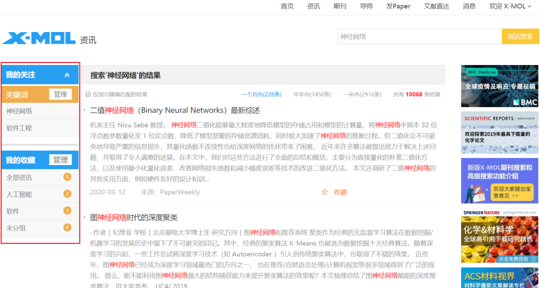This screenshot has height=288, width=540.
Task: Open the BMC Medicine banner ad
Action: 499,86
